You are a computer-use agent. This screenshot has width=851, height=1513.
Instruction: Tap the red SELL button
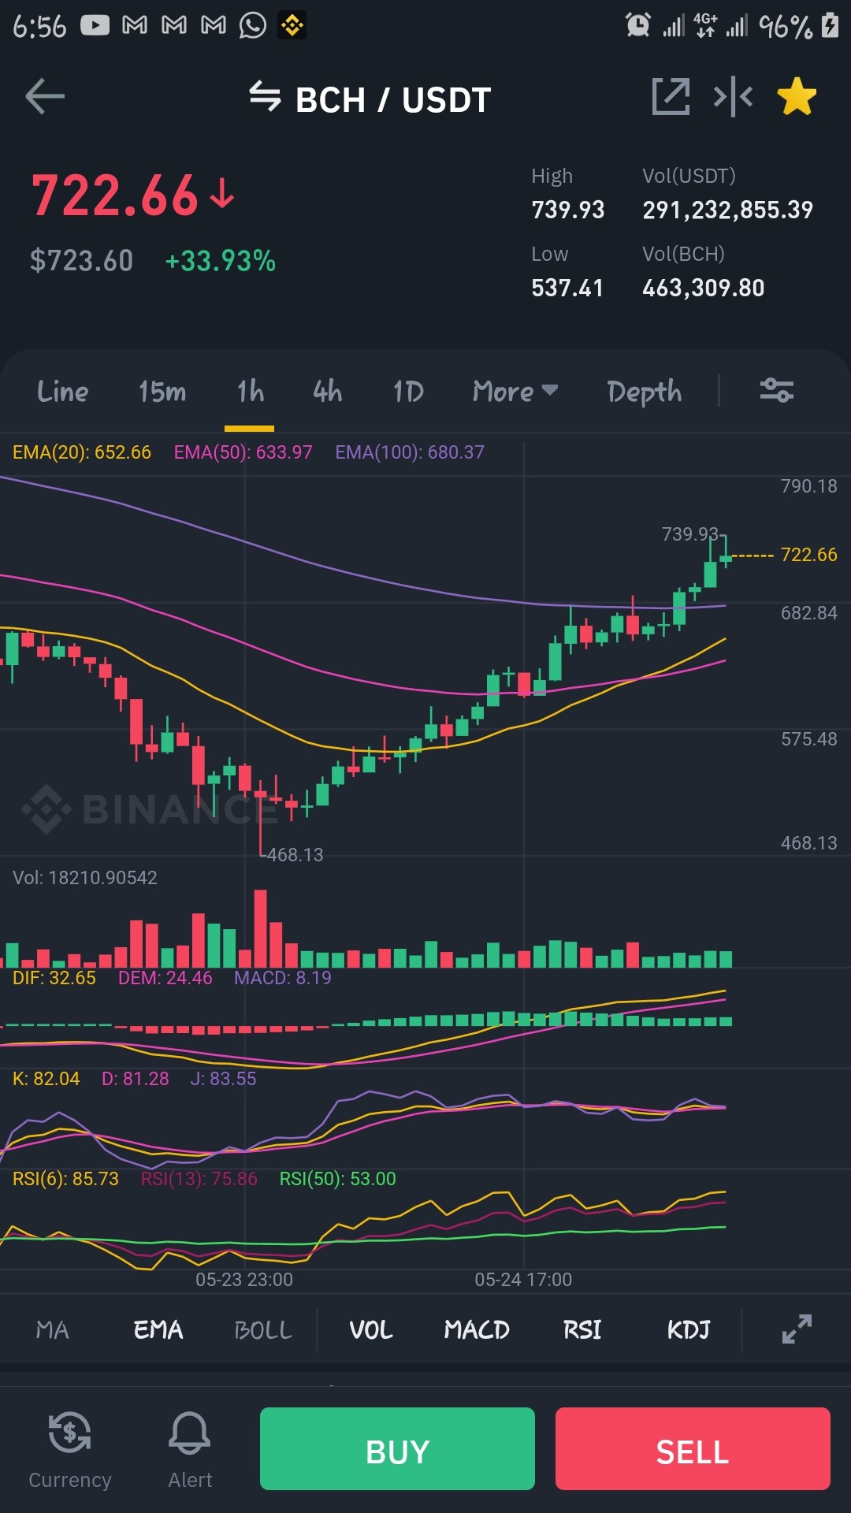pos(693,1448)
